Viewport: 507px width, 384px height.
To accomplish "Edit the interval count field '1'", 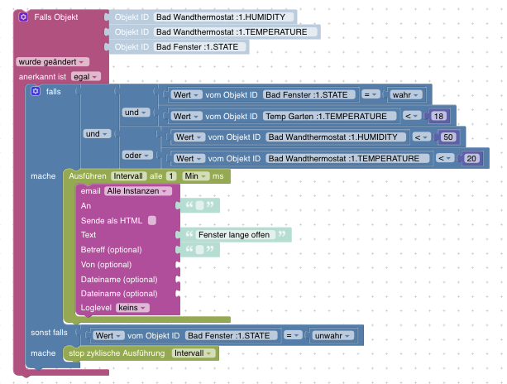I will [x=171, y=176].
